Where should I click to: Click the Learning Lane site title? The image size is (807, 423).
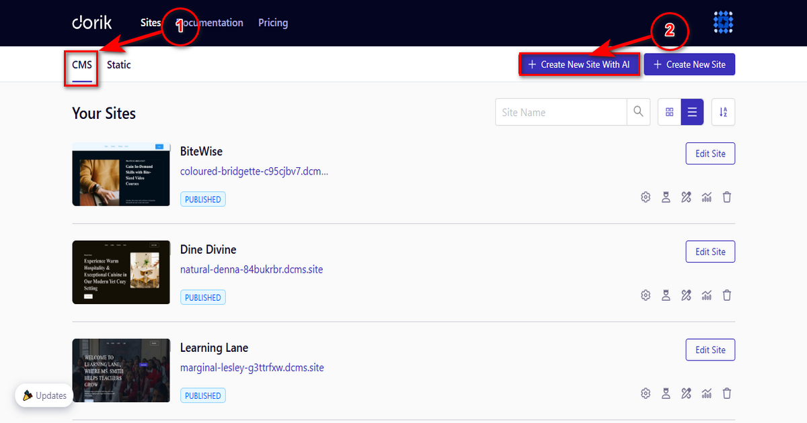pos(214,347)
